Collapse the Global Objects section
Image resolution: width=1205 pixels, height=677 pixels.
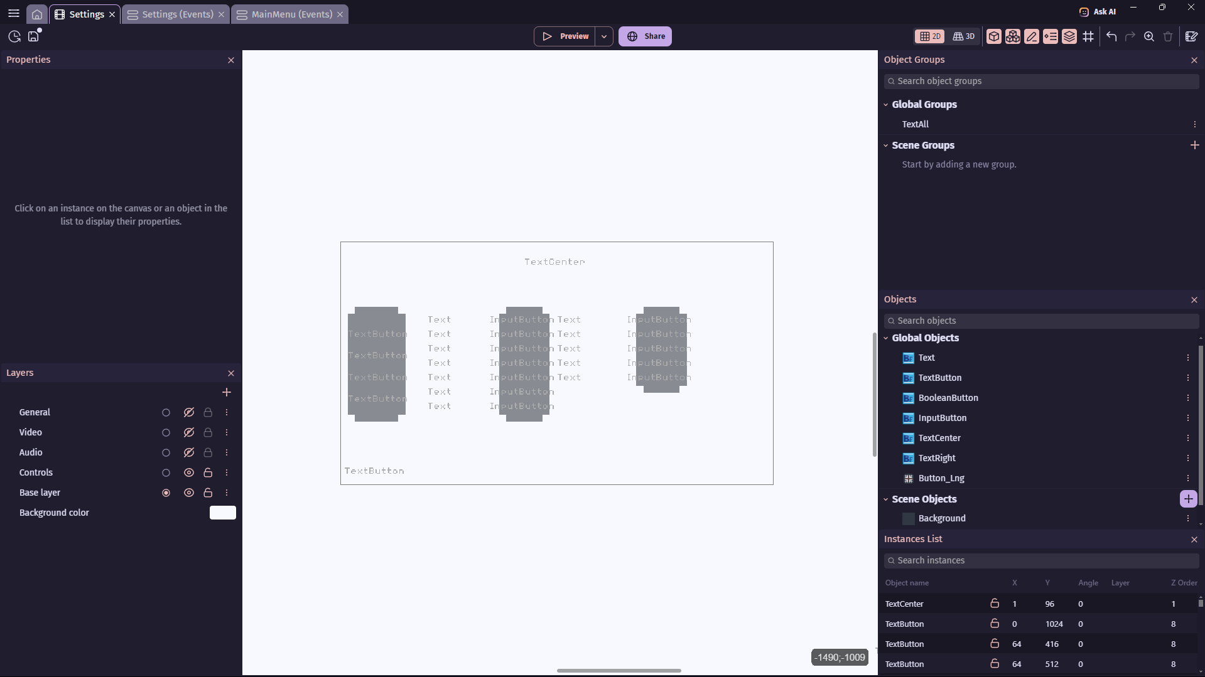pos(886,338)
